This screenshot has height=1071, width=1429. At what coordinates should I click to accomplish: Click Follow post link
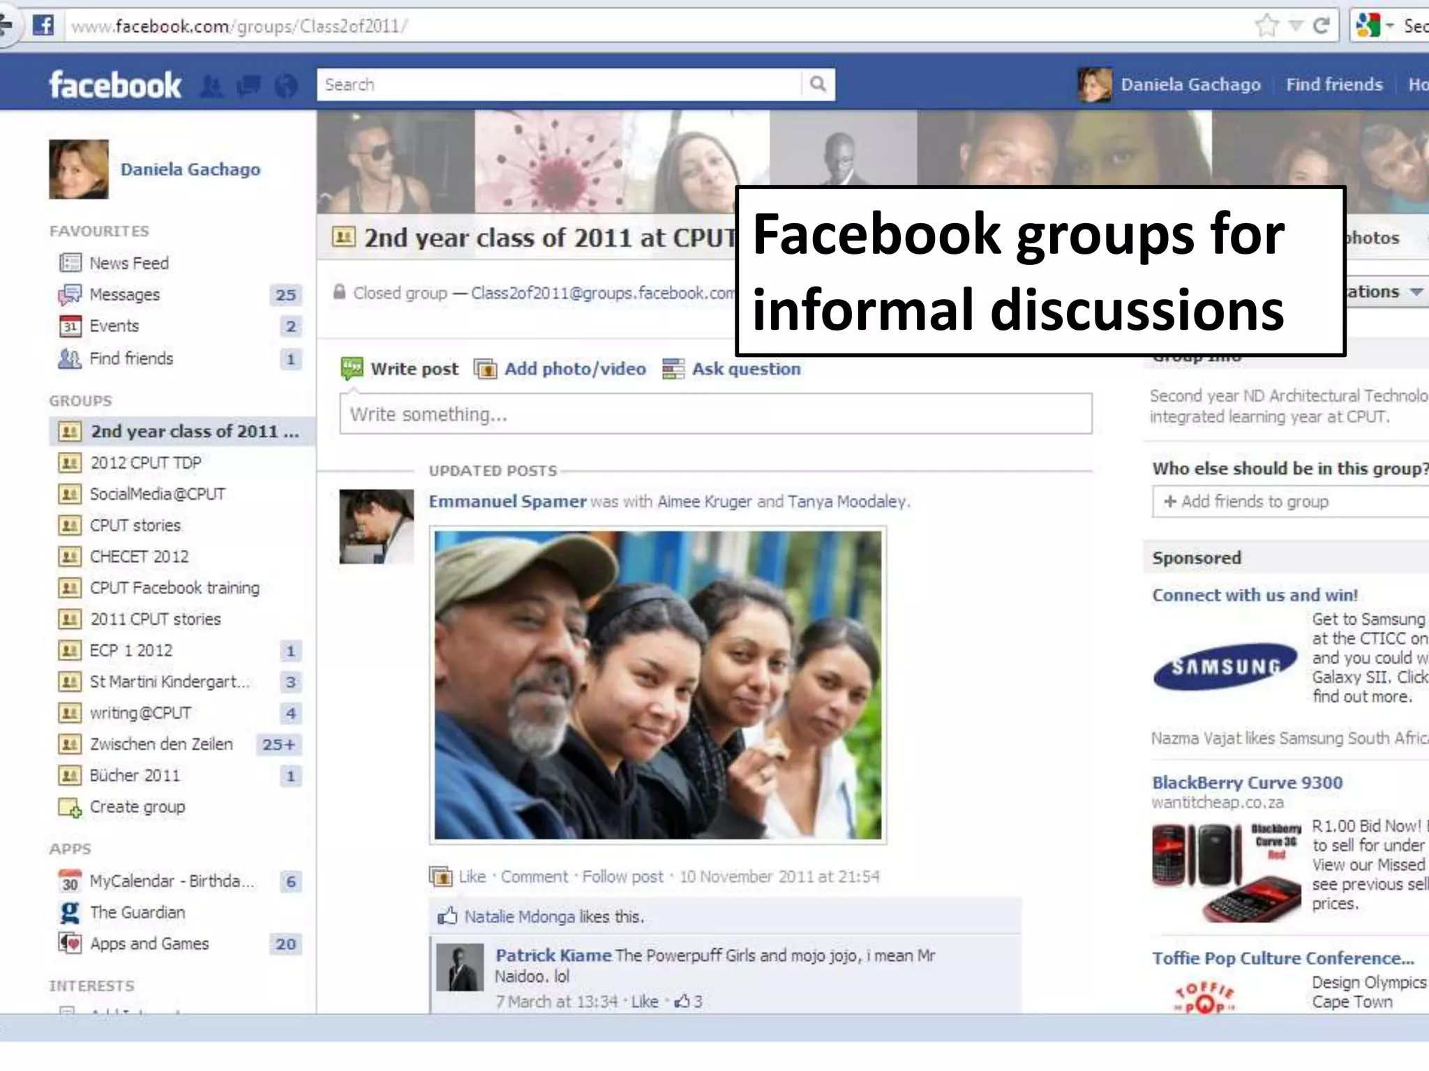coord(622,876)
